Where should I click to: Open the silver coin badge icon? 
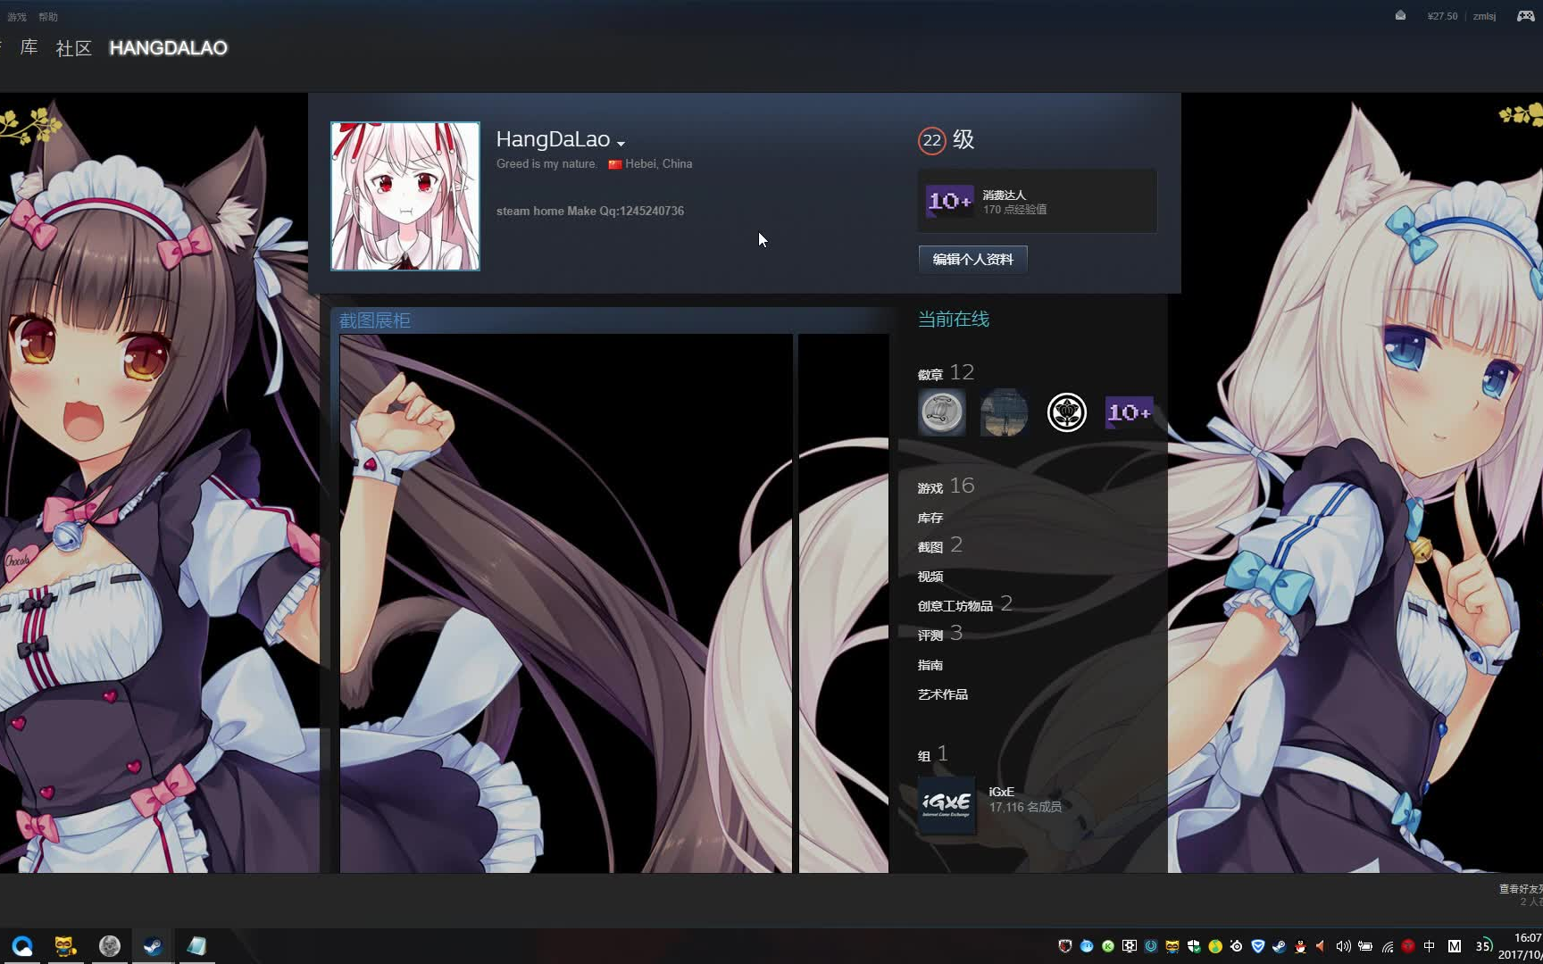(942, 412)
